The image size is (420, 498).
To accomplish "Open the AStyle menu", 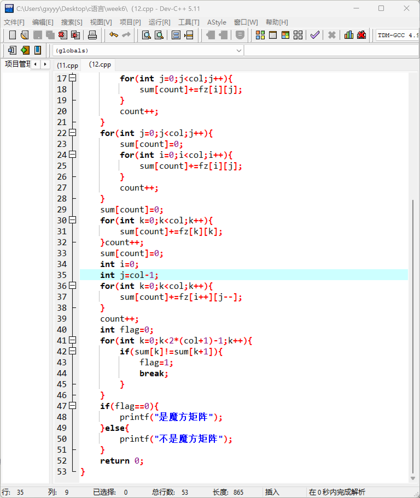I will (217, 22).
